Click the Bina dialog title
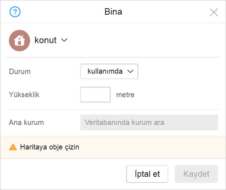Screen dimensions: 226x190 pyautogui.click(x=113, y=12)
